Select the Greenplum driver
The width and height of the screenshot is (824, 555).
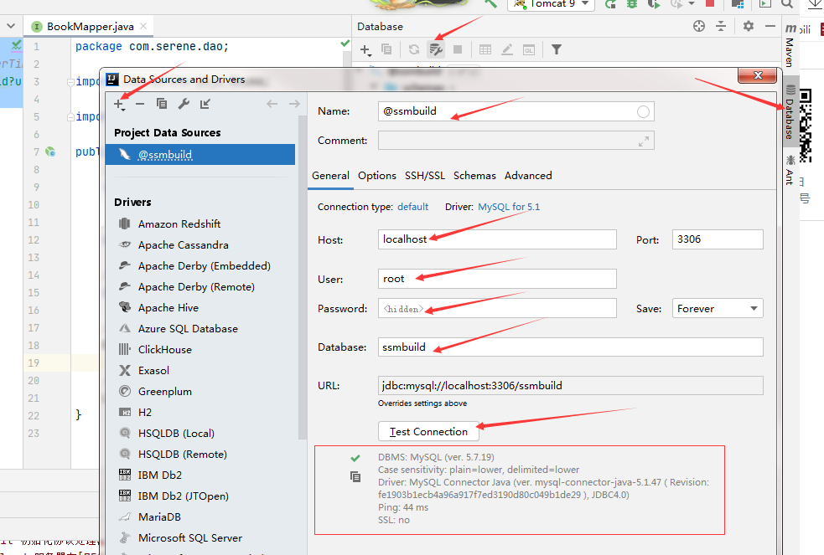[x=164, y=391]
